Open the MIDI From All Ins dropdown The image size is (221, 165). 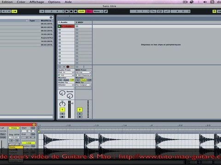coord(83,72)
